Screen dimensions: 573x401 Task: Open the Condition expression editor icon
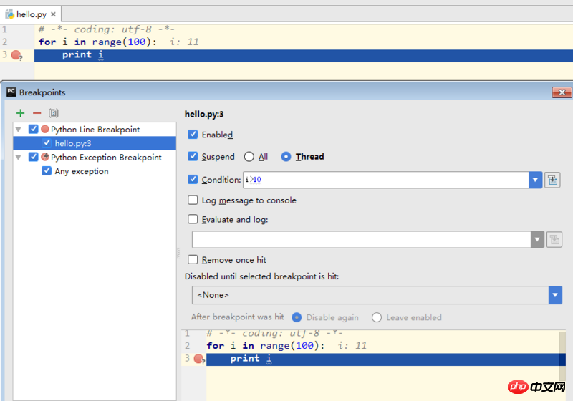[x=552, y=180]
